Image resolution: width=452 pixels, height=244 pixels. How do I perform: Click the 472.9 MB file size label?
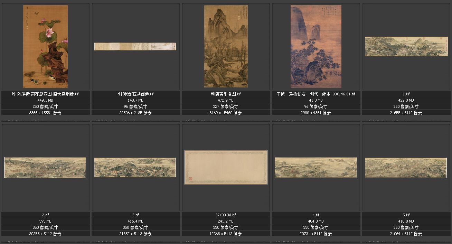pos(226,100)
